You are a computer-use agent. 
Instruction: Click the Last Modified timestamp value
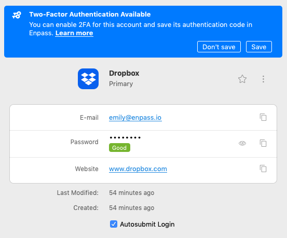[132, 193]
